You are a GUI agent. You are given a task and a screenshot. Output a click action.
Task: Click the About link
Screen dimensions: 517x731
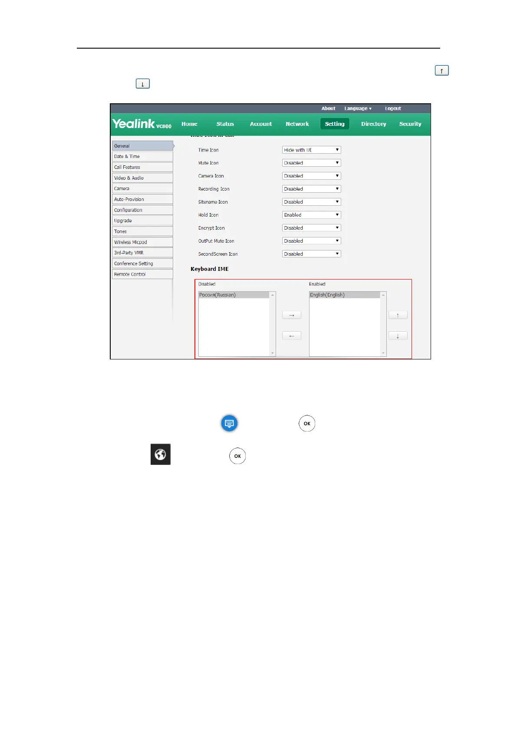[328, 109]
